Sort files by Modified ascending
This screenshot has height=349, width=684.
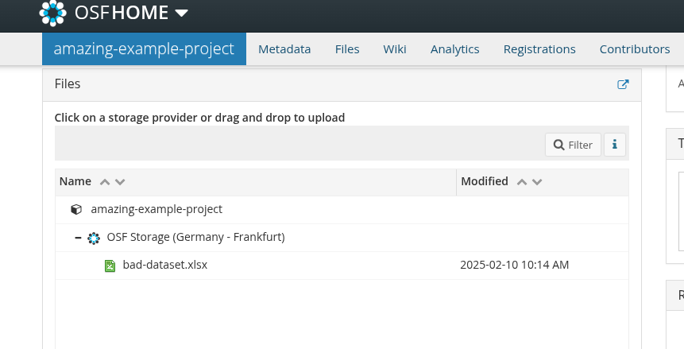[521, 182]
